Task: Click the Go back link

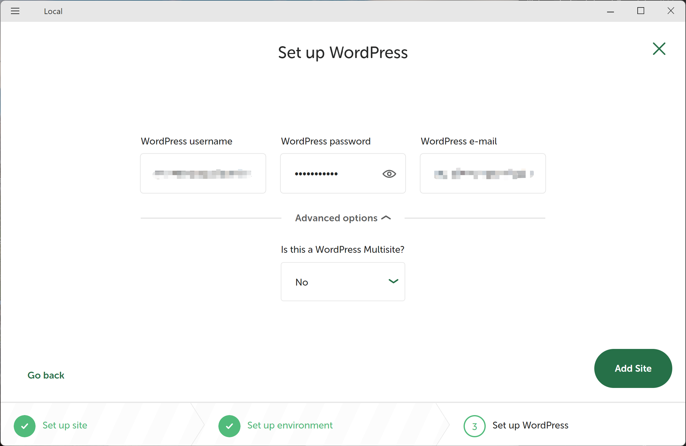Action: 46,375
